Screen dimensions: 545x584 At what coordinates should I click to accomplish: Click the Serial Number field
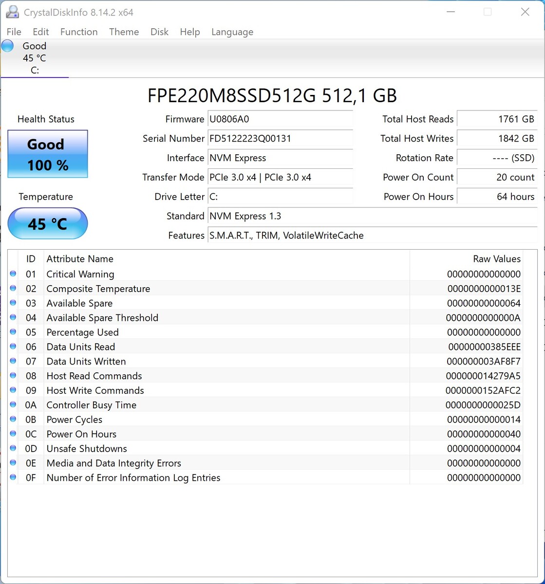[x=280, y=139]
